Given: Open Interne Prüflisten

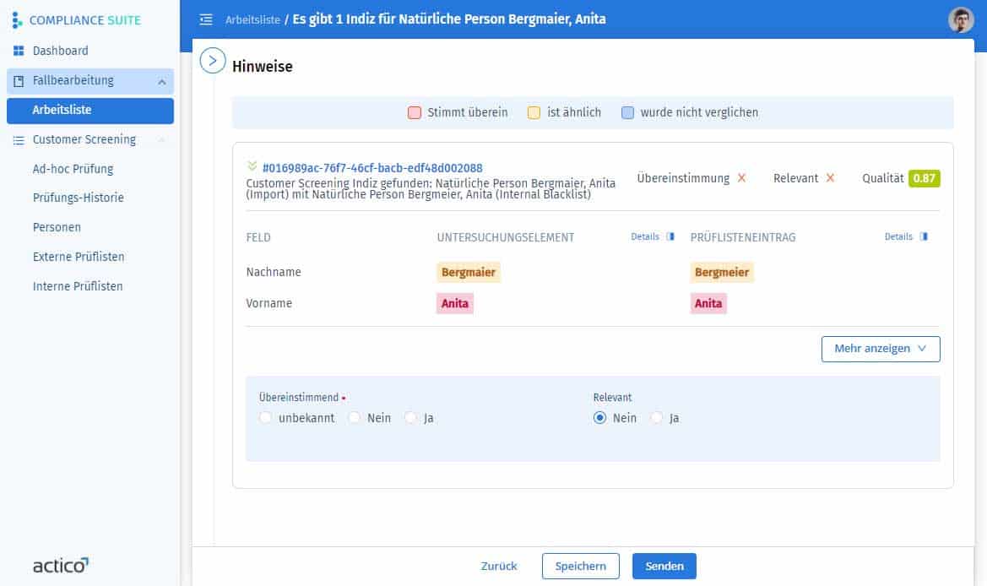Looking at the screenshot, I should tap(78, 286).
